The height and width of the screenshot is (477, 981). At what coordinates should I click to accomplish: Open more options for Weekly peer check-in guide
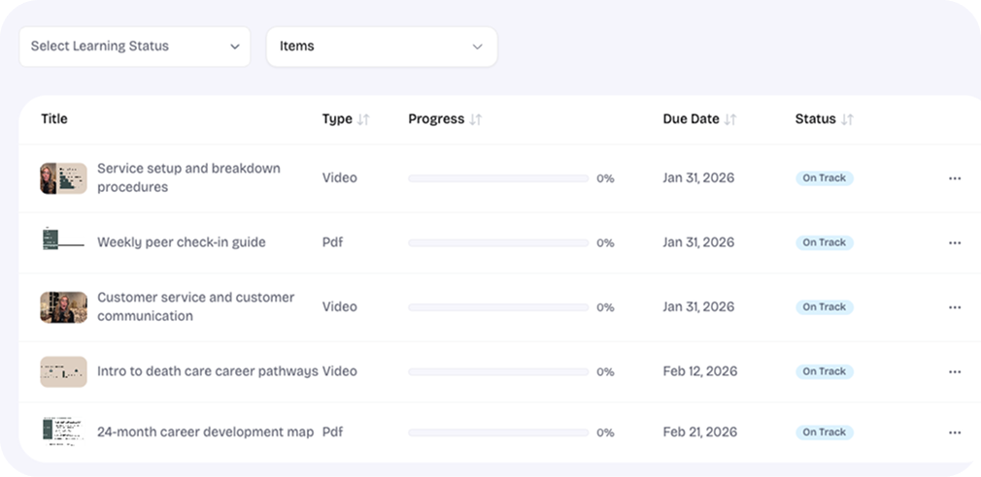[955, 243]
